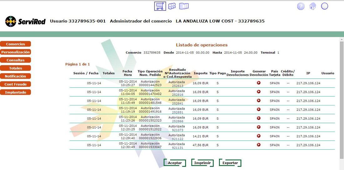344x170 pixels.
Task: Go to the home icon
Action: pyautogui.click(x=313, y=6)
